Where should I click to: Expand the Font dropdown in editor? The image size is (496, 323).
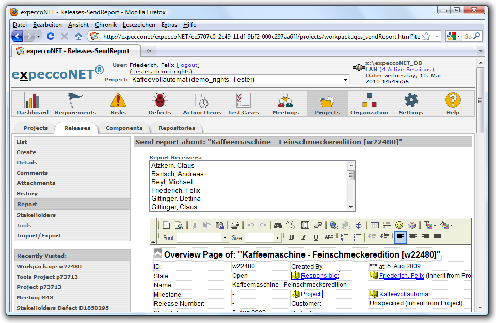click(225, 238)
